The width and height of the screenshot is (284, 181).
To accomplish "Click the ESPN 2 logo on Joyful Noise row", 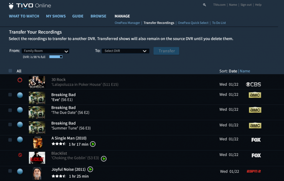I will point(253,171).
